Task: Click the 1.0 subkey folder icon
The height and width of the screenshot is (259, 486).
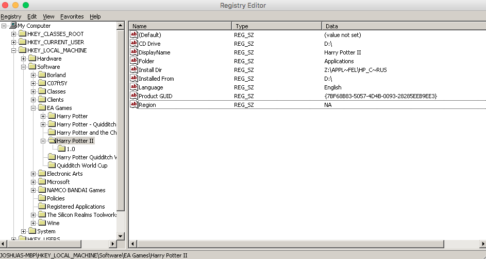Action: click(x=62, y=149)
